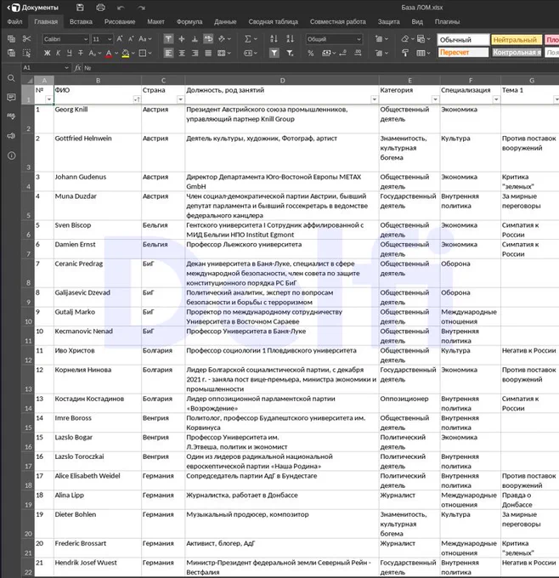Go back to Документы

pos(33,8)
